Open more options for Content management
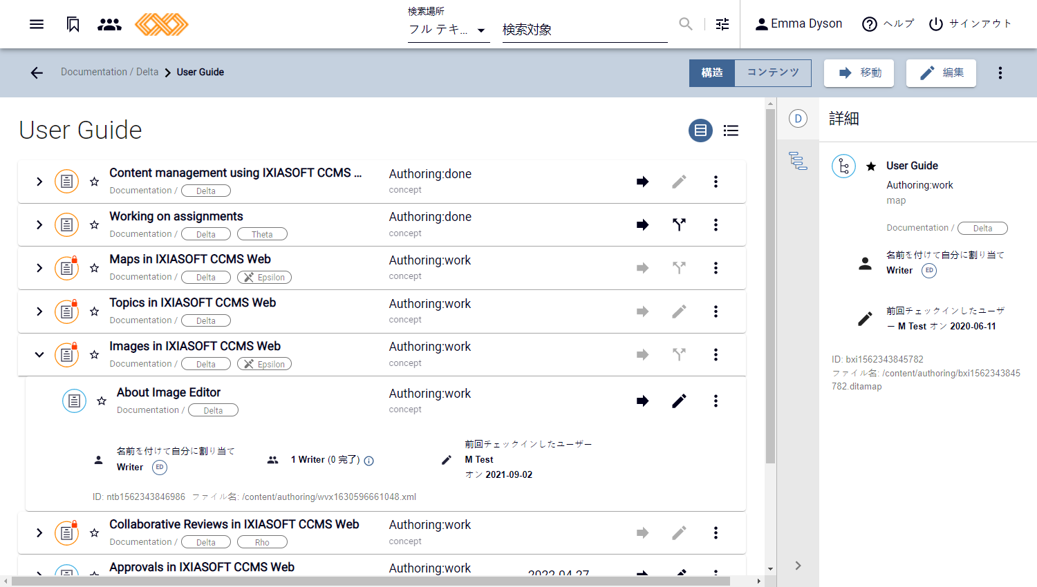This screenshot has width=1037, height=587. click(716, 182)
